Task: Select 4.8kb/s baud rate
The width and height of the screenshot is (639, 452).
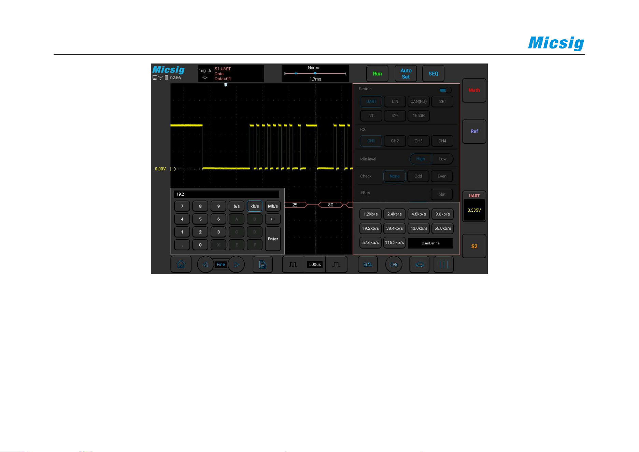Action: point(418,214)
